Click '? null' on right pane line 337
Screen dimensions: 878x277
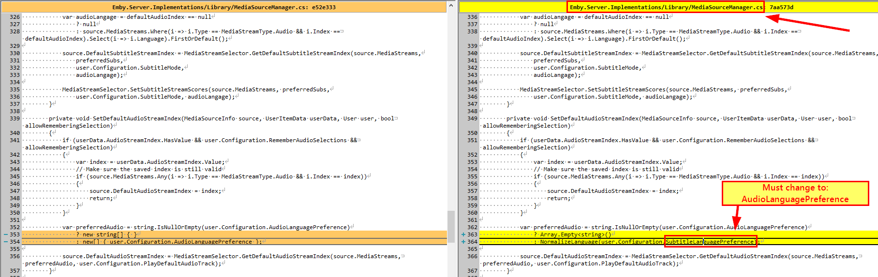click(544, 24)
